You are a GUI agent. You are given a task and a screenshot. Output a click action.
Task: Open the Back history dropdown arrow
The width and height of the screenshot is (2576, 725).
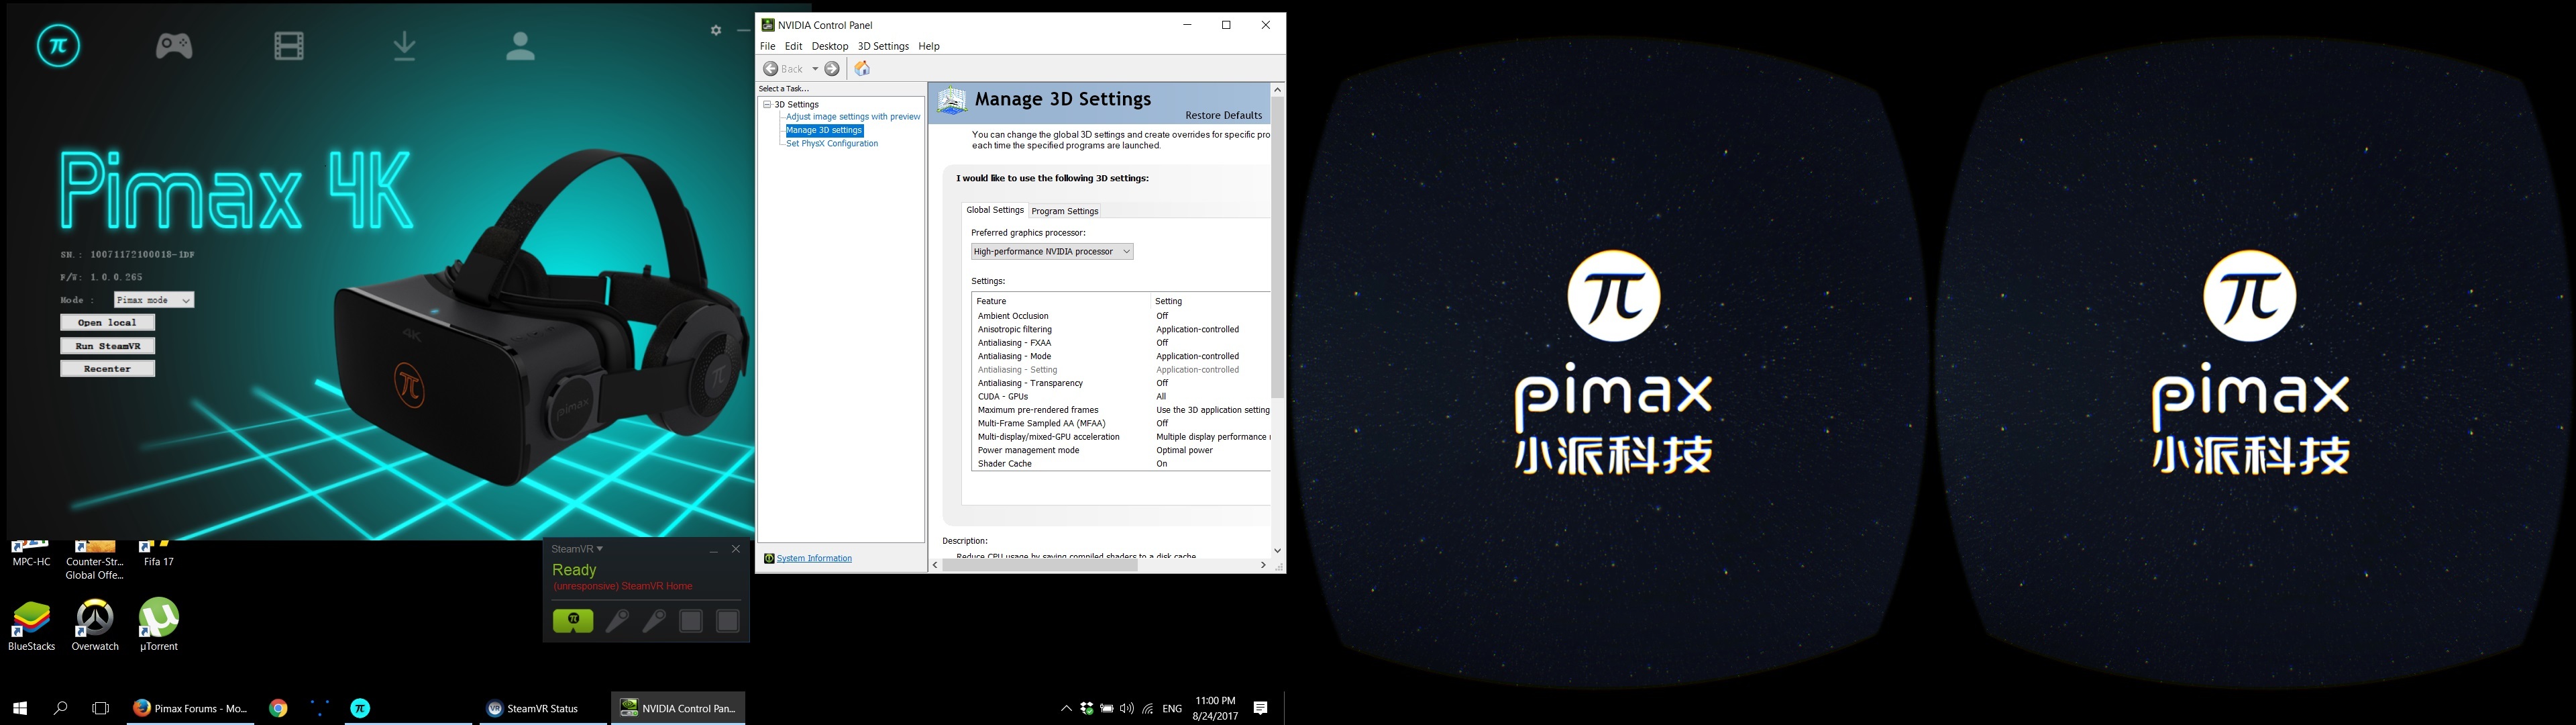pyautogui.click(x=815, y=68)
